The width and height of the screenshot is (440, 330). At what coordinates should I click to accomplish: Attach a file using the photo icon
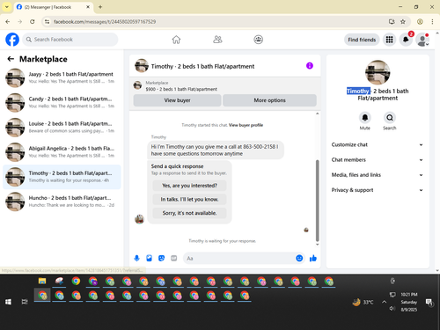point(150,258)
